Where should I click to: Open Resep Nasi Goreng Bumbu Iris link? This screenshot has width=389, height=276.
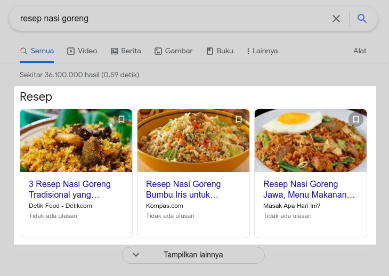(x=183, y=189)
